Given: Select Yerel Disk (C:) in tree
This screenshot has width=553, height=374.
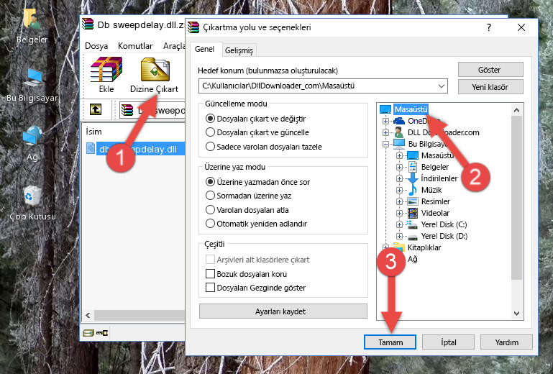Looking at the screenshot, I should pos(444,224).
